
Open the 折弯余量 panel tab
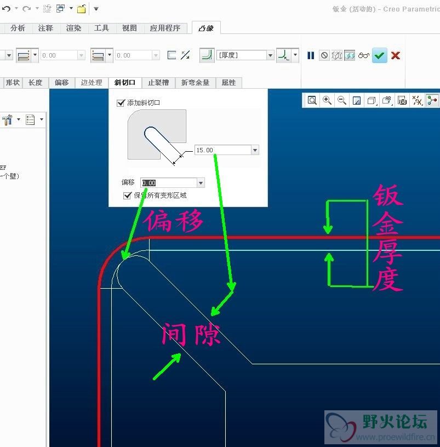(195, 83)
